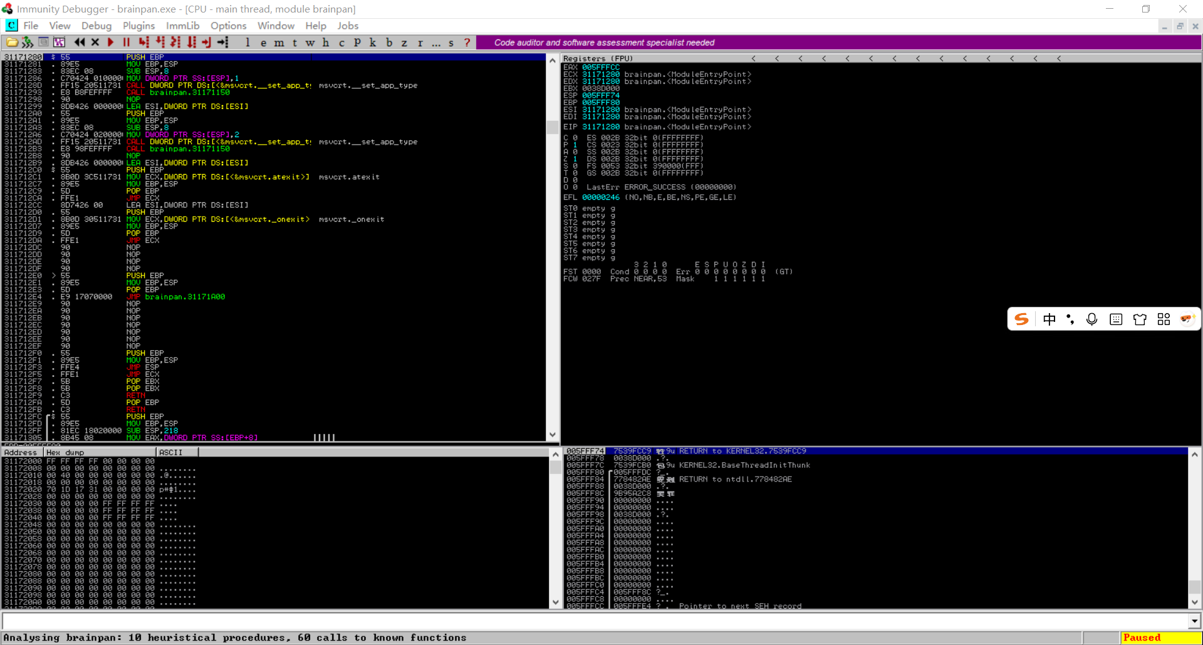Click Trace into icon

176,42
